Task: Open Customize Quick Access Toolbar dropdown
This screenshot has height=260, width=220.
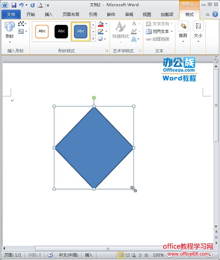Action: pos(48,6)
